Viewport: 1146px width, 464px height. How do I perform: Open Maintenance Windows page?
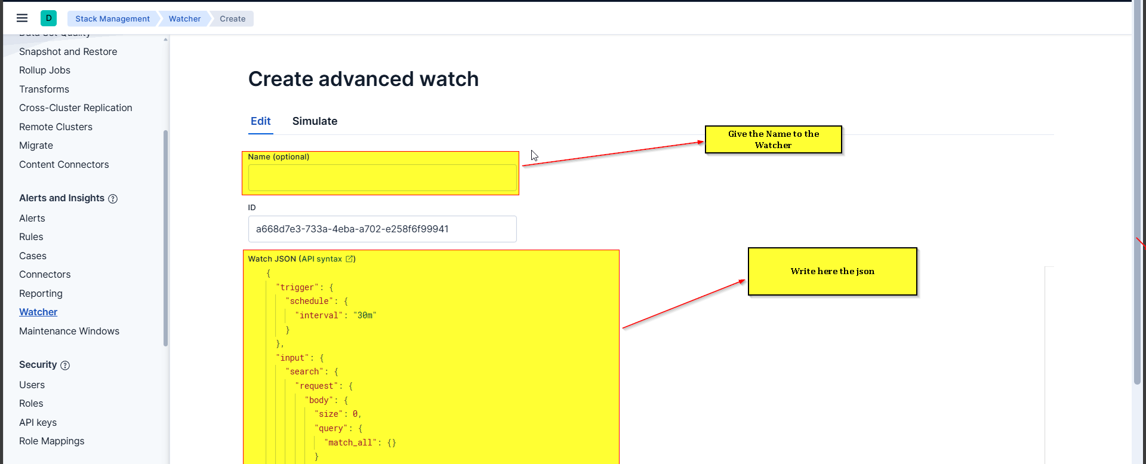coord(69,331)
